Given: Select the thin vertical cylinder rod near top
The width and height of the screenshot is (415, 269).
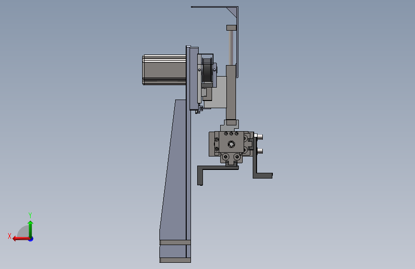Looking at the screenshot, I should click(x=231, y=48).
